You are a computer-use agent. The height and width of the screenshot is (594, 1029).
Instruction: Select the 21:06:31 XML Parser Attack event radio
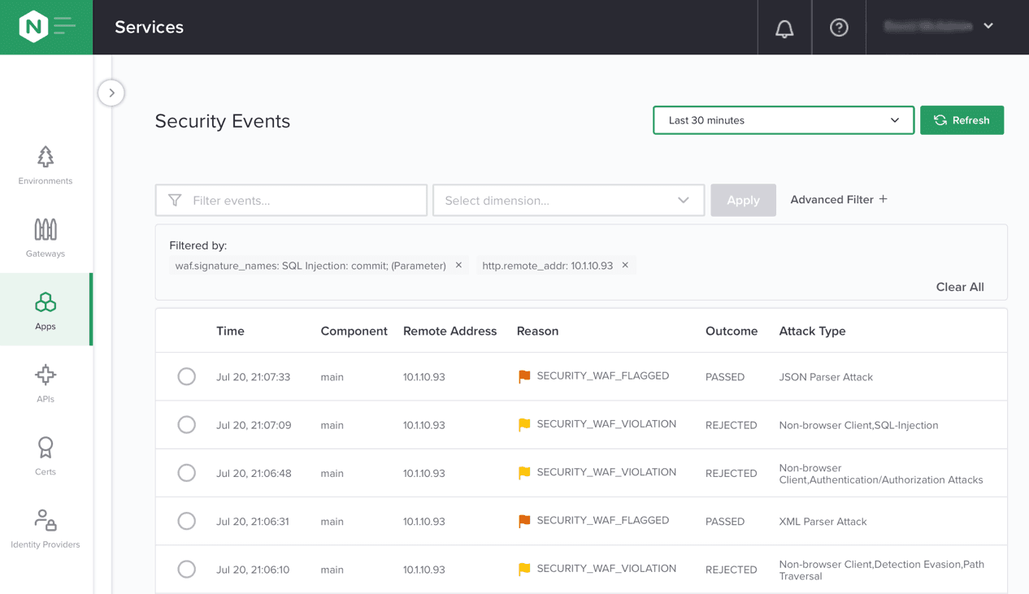click(187, 521)
